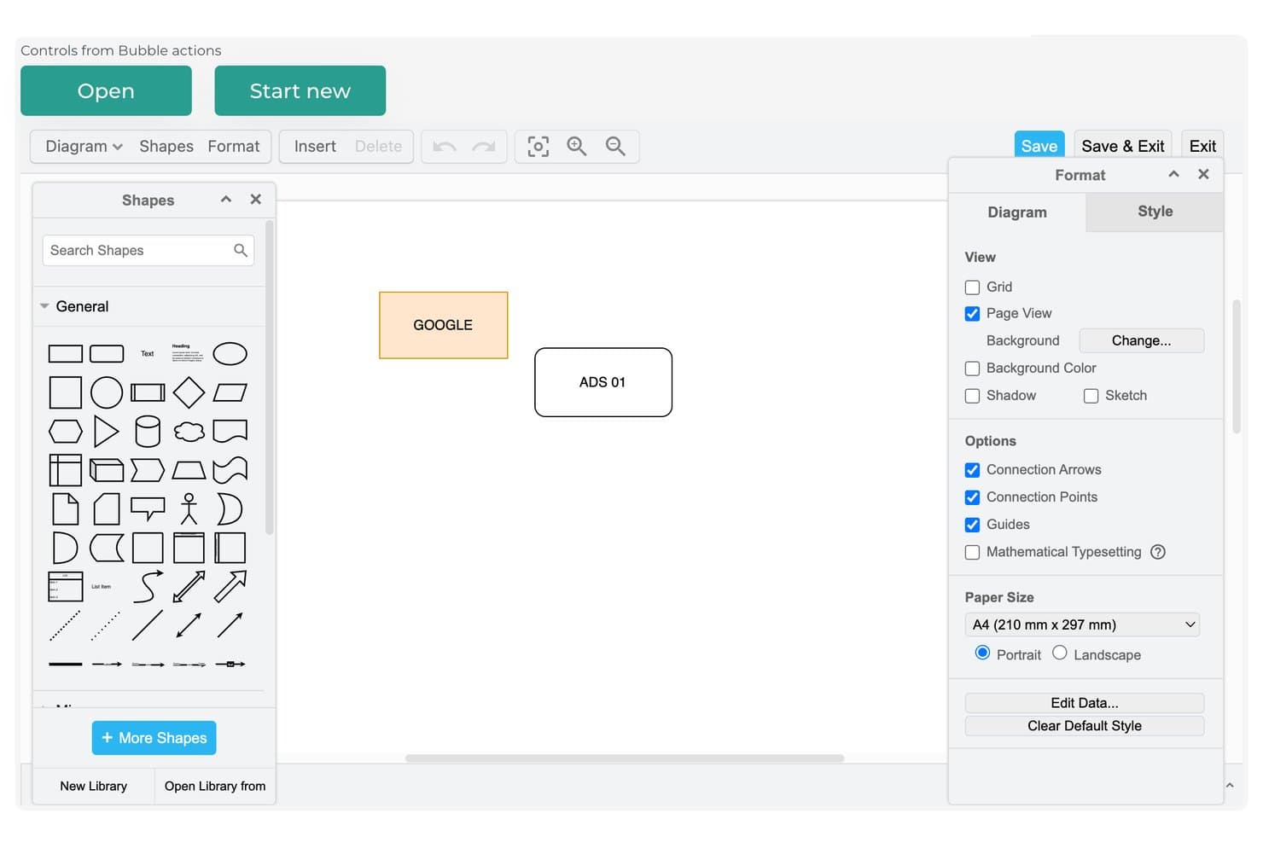Choose the parallelogram shape

point(230,392)
